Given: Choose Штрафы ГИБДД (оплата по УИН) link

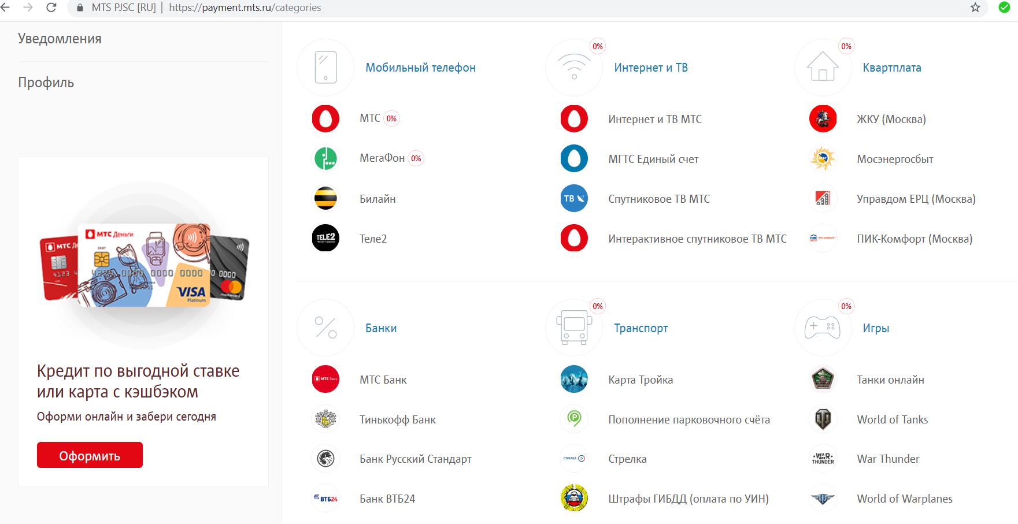Looking at the screenshot, I should (x=688, y=499).
